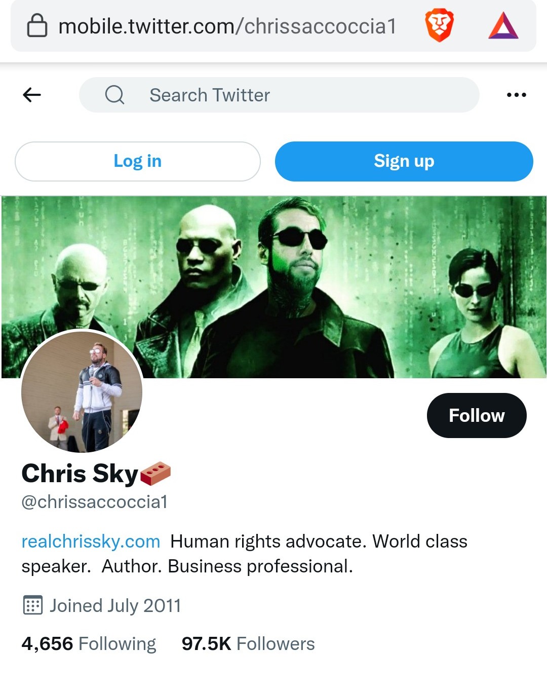
Task: Click the Chris Sky display name
Action: coord(80,474)
